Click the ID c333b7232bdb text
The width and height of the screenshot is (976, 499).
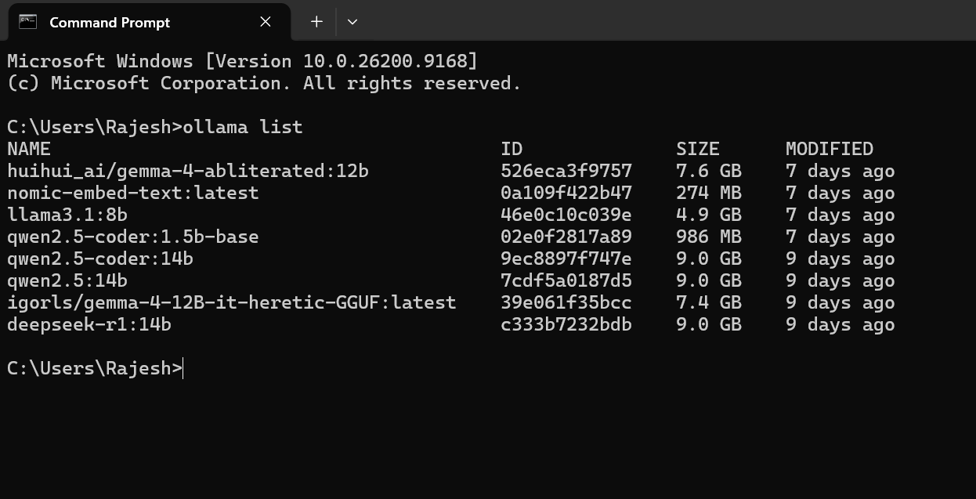tap(566, 324)
